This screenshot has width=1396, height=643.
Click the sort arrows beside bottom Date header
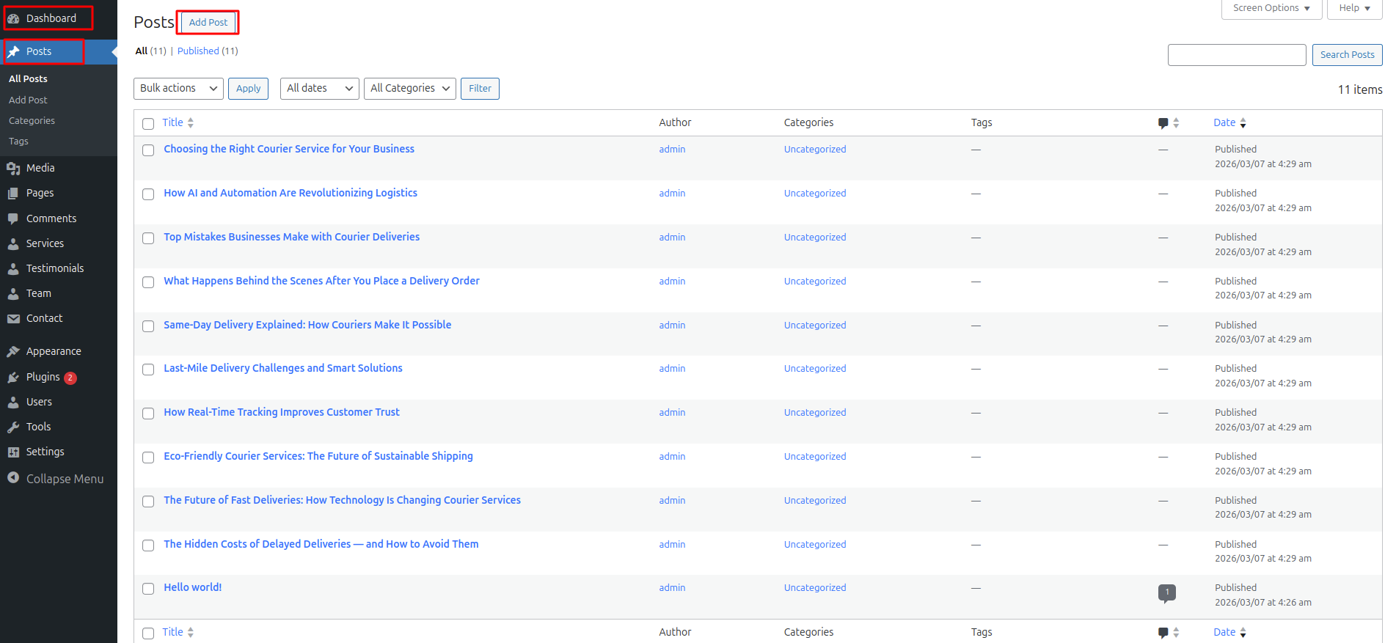pyautogui.click(x=1243, y=632)
